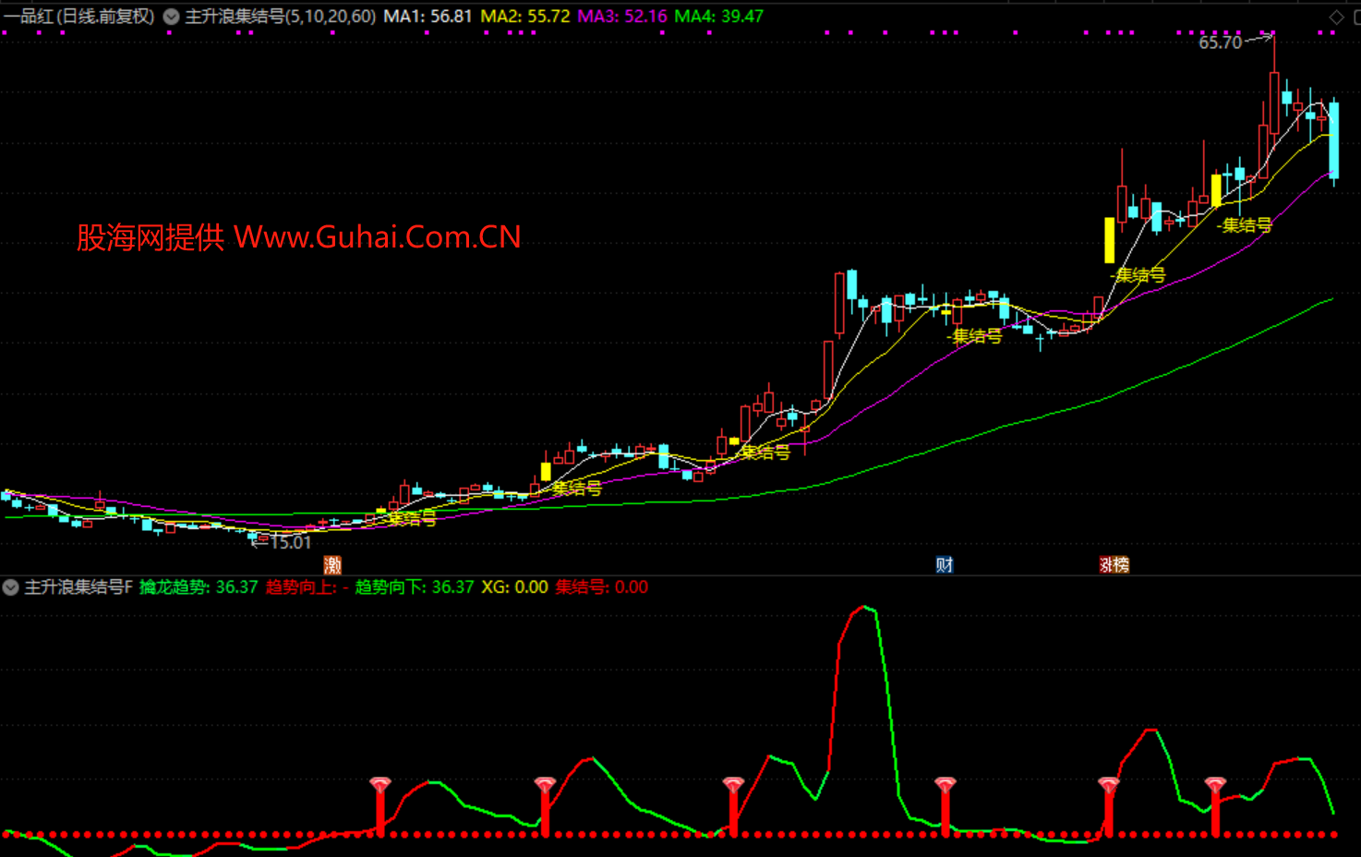Open the dropdown arrow beside 一品红(日线,前复权)
Image resolution: width=1361 pixels, height=857 pixels.
[171, 17]
